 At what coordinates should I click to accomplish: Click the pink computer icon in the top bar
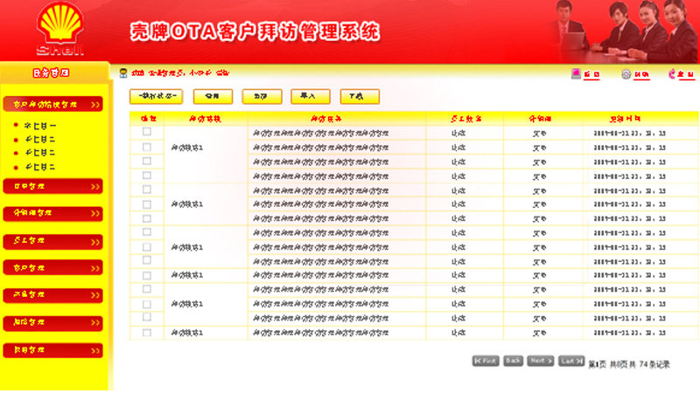coord(576,73)
